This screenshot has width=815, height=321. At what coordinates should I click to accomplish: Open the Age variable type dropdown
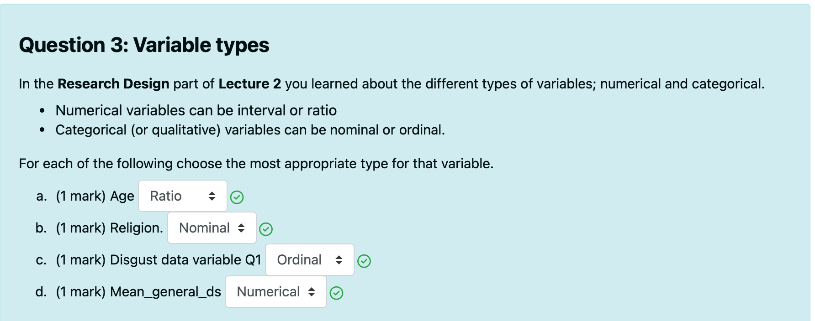182,196
